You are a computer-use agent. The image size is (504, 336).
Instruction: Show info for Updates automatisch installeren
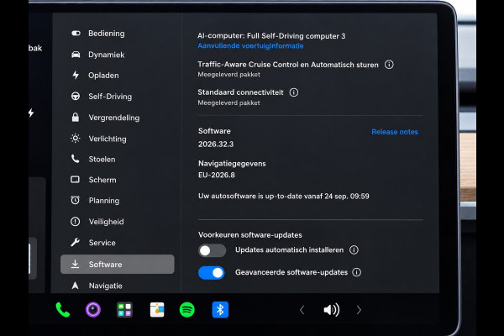[354, 249]
